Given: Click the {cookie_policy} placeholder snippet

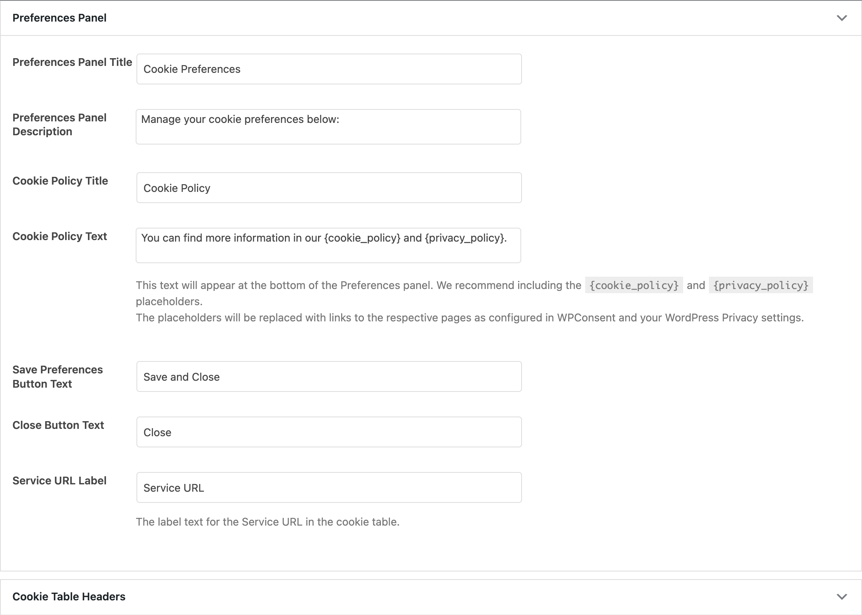Looking at the screenshot, I should pos(633,285).
